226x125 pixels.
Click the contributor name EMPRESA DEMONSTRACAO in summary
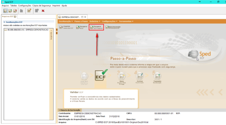click(88, 113)
